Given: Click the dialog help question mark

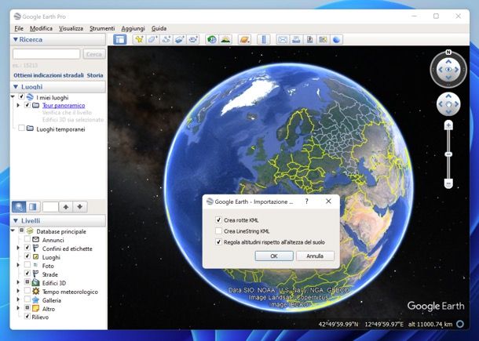Looking at the screenshot, I should 307,201.
